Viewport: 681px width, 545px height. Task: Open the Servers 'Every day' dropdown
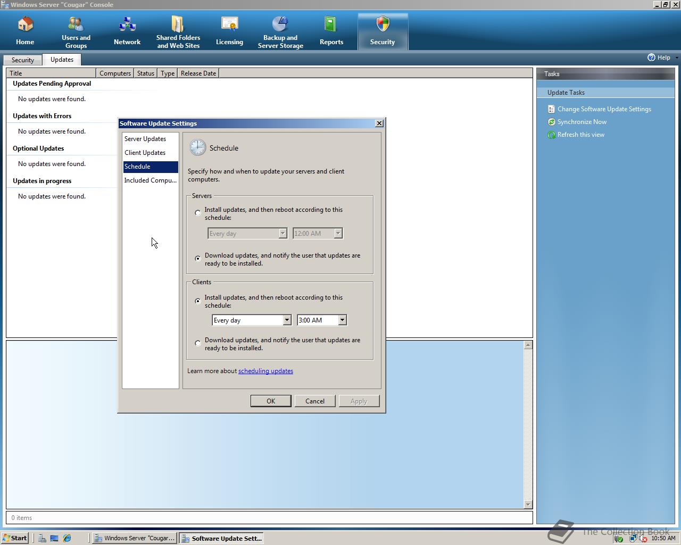click(x=247, y=233)
